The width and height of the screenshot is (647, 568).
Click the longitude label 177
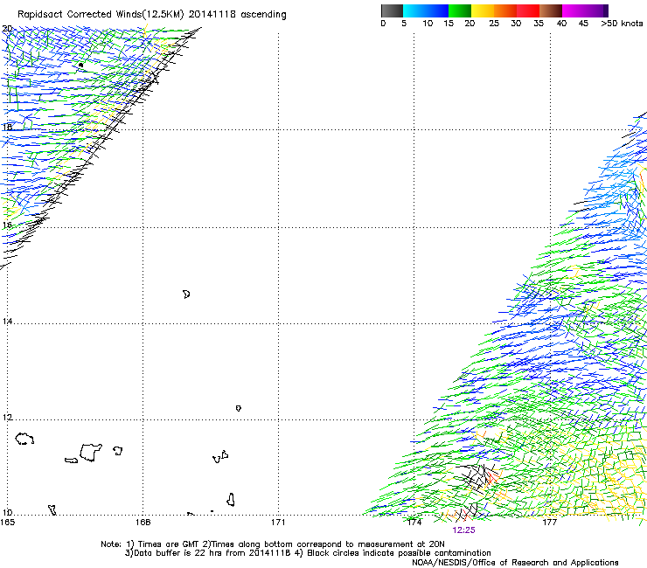tap(550, 523)
